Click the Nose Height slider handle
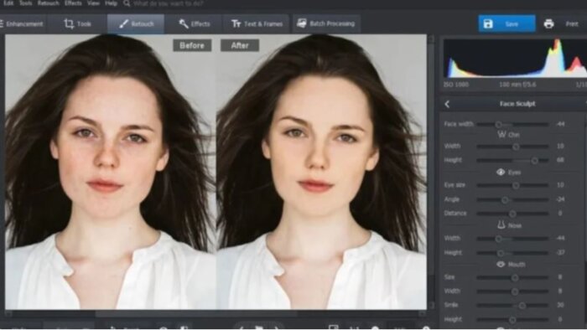The image size is (587, 330). pos(501,253)
